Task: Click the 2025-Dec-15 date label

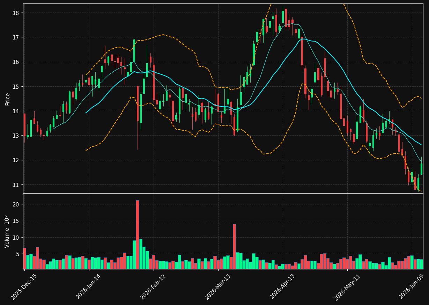Action: (24, 287)
